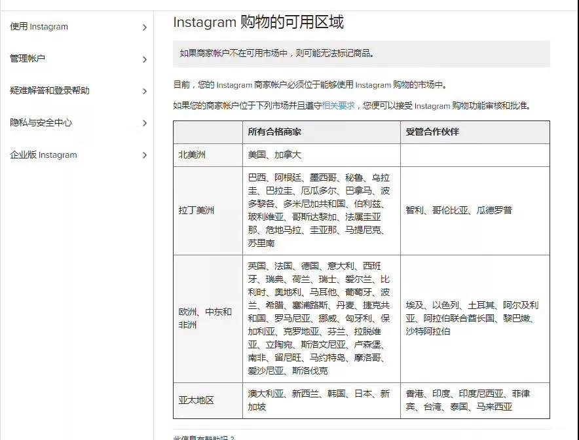Expand the chevron next to 隐私与安全中心

pos(145,123)
